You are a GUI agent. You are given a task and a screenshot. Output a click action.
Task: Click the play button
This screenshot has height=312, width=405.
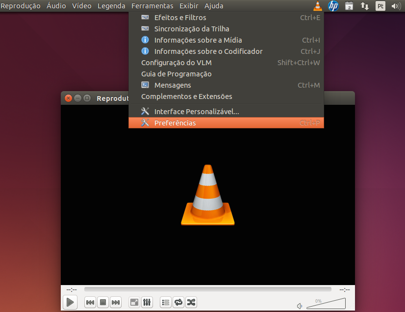point(70,302)
